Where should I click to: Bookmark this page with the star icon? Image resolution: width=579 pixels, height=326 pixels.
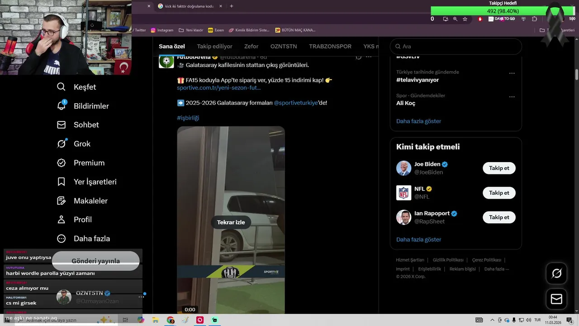coord(465,19)
